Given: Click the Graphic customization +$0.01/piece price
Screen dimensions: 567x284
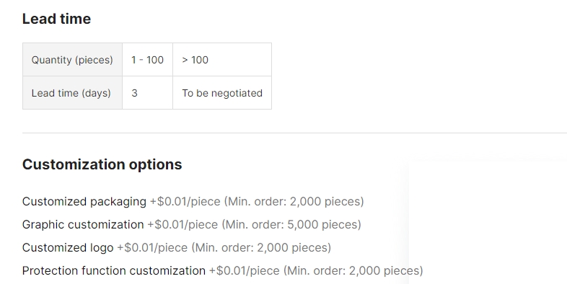Looking at the screenshot, I should (183, 225).
